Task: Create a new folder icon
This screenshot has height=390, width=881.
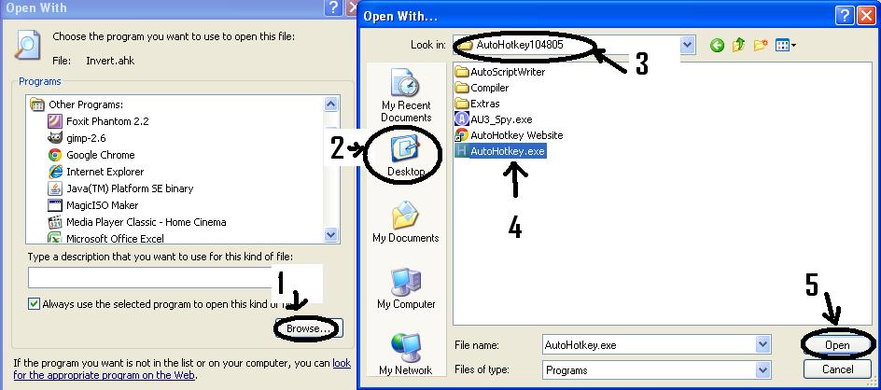Action: pos(761,46)
